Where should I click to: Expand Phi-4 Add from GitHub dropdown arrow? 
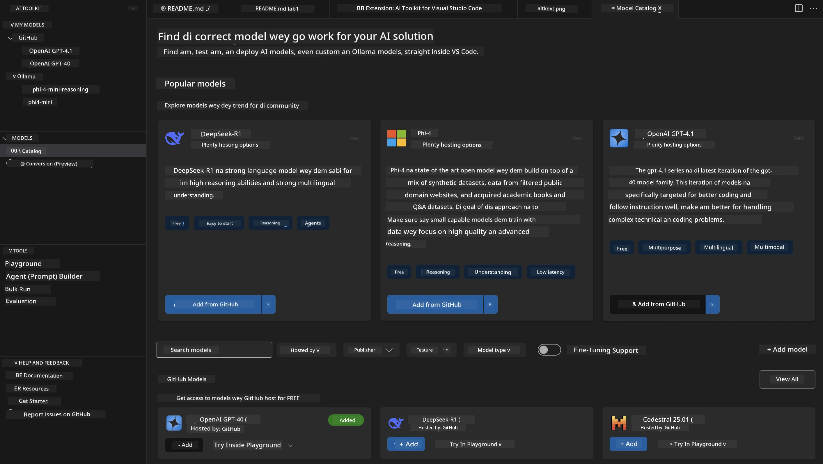[490, 304]
